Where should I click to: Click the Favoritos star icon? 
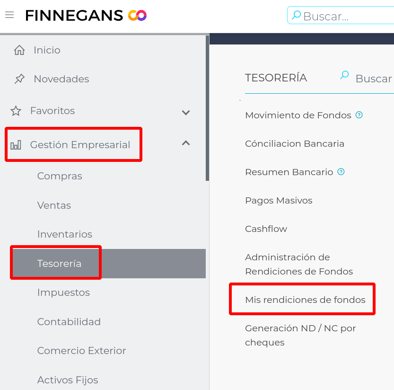click(x=16, y=111)
